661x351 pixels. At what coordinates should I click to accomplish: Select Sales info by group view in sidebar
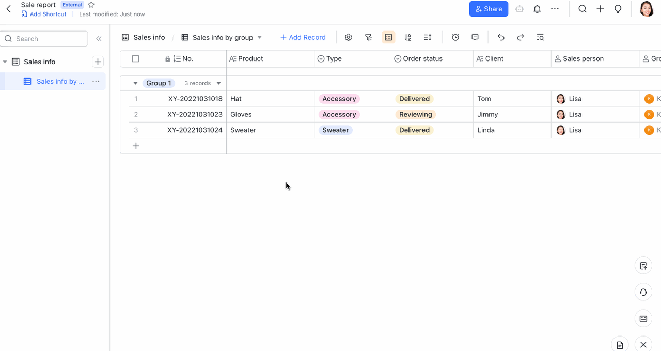point(59,81)
